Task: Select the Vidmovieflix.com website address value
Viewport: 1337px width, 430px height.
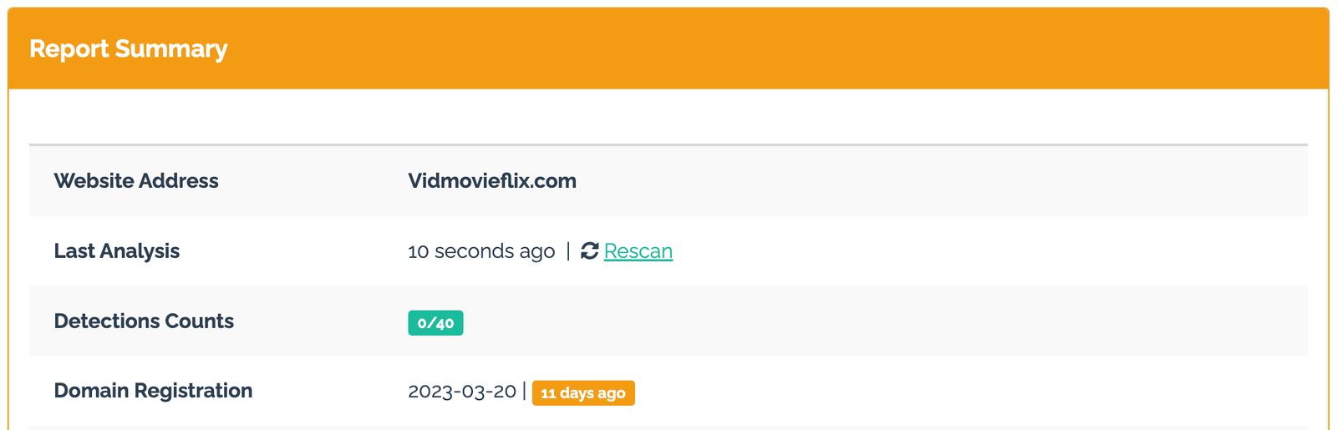Action: pyautogui.click(x=492, y=181)
